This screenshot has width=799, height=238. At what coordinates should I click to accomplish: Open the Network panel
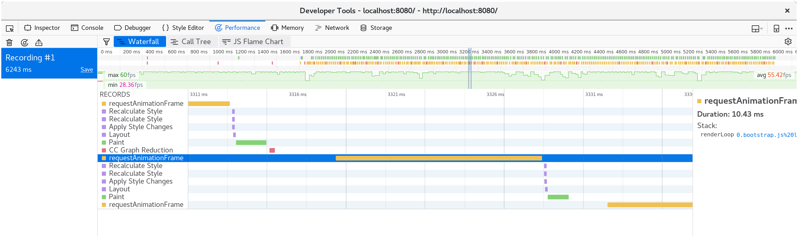(x=332, y=28)
